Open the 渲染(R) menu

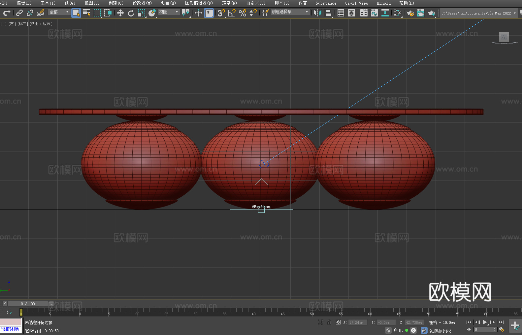point(229,3)
